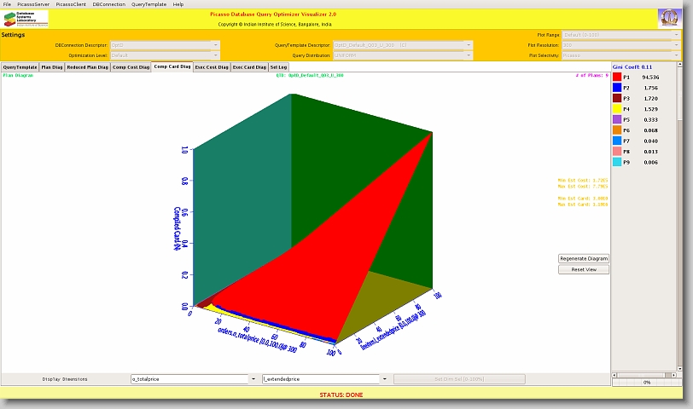The height and width of the screenshot is (409, 693).
Task: Click the legend panel vertical scrollbar
Action: [680, 213]
